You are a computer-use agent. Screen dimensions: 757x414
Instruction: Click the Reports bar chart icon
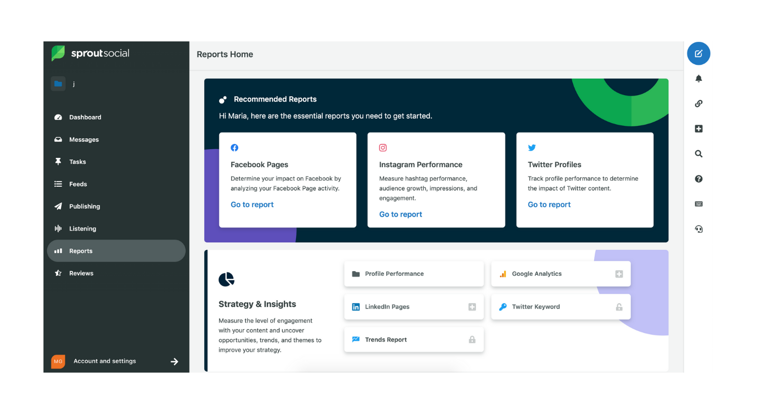(x=58, y=251)
